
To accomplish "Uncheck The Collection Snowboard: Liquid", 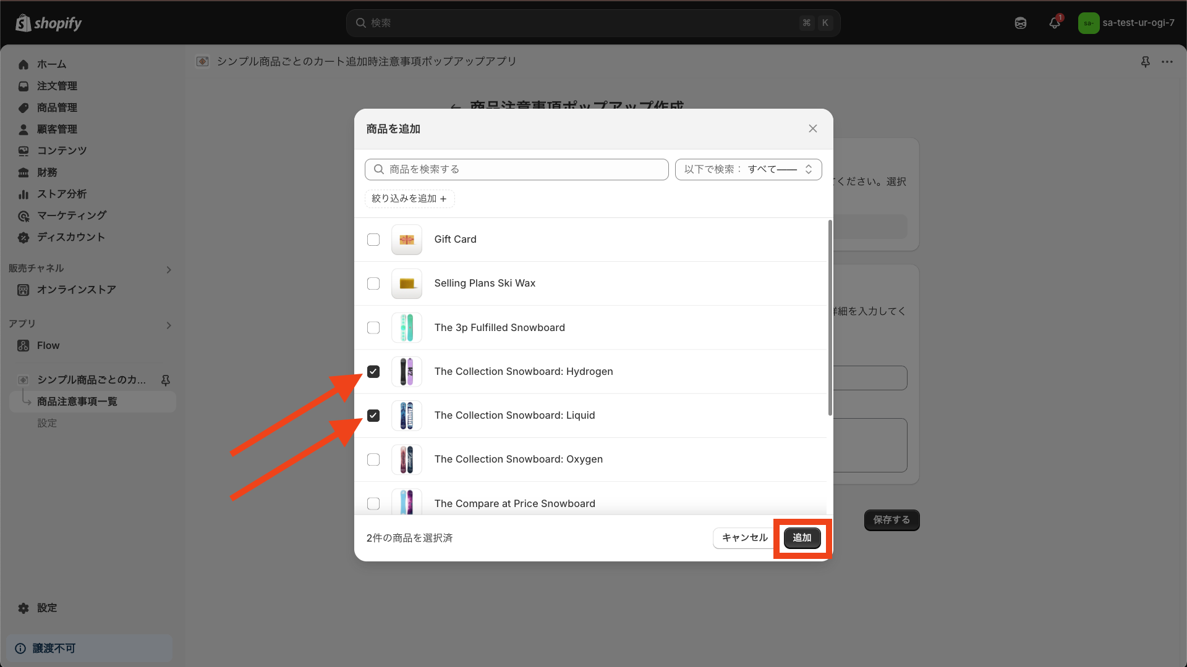I will pos(373,416).
